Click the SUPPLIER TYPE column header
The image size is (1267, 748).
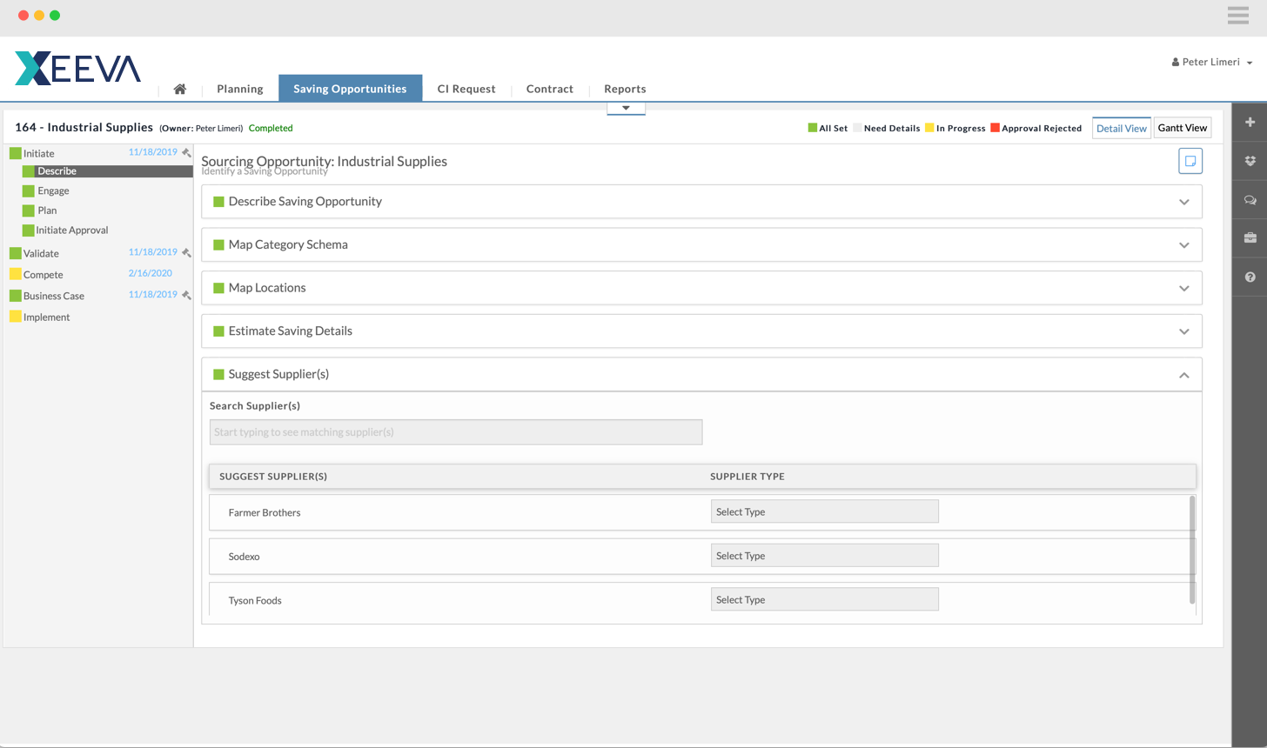click(747, 477)
